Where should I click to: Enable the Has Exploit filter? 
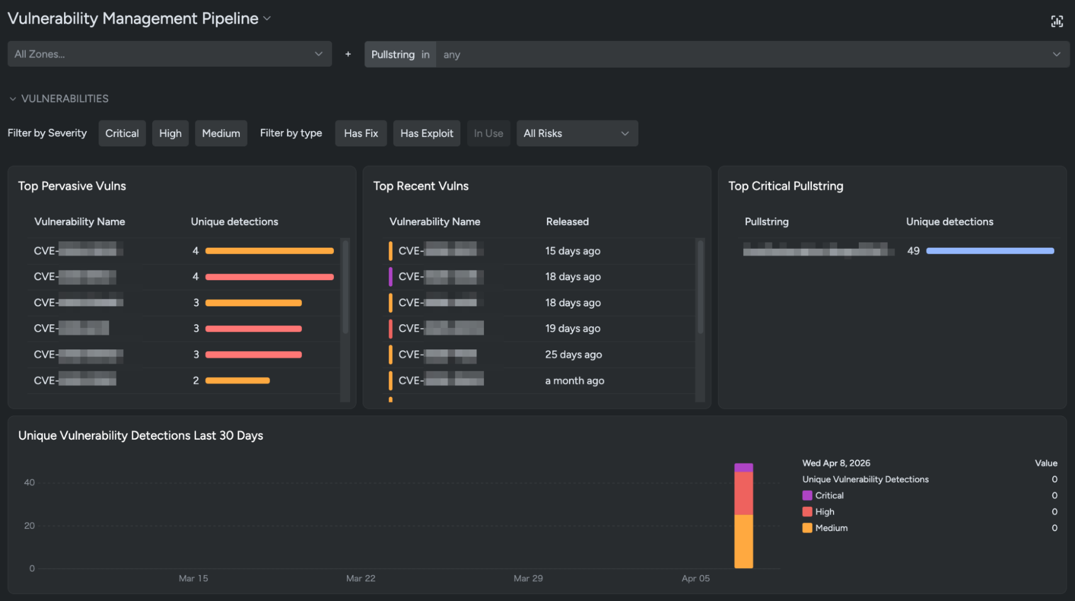click(x=426, y=133)
